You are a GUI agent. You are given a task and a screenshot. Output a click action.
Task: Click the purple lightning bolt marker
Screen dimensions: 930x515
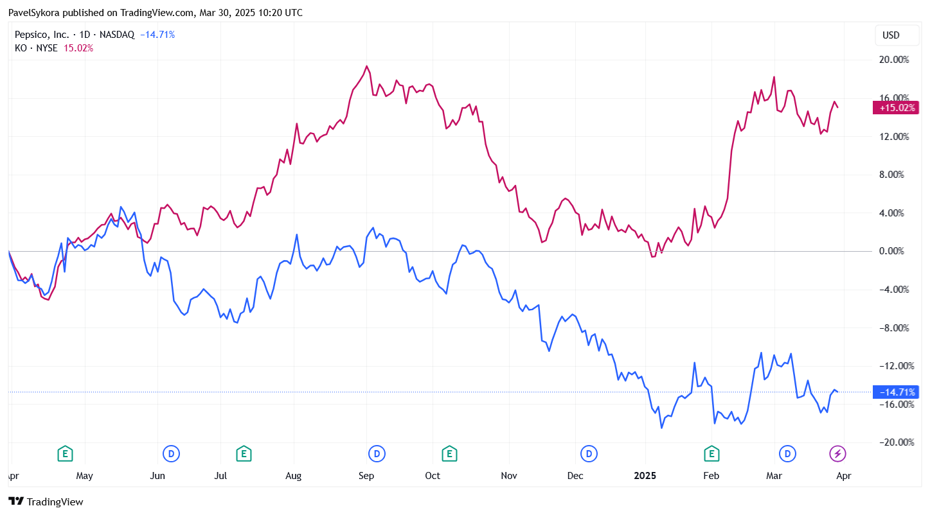point(836,454)
